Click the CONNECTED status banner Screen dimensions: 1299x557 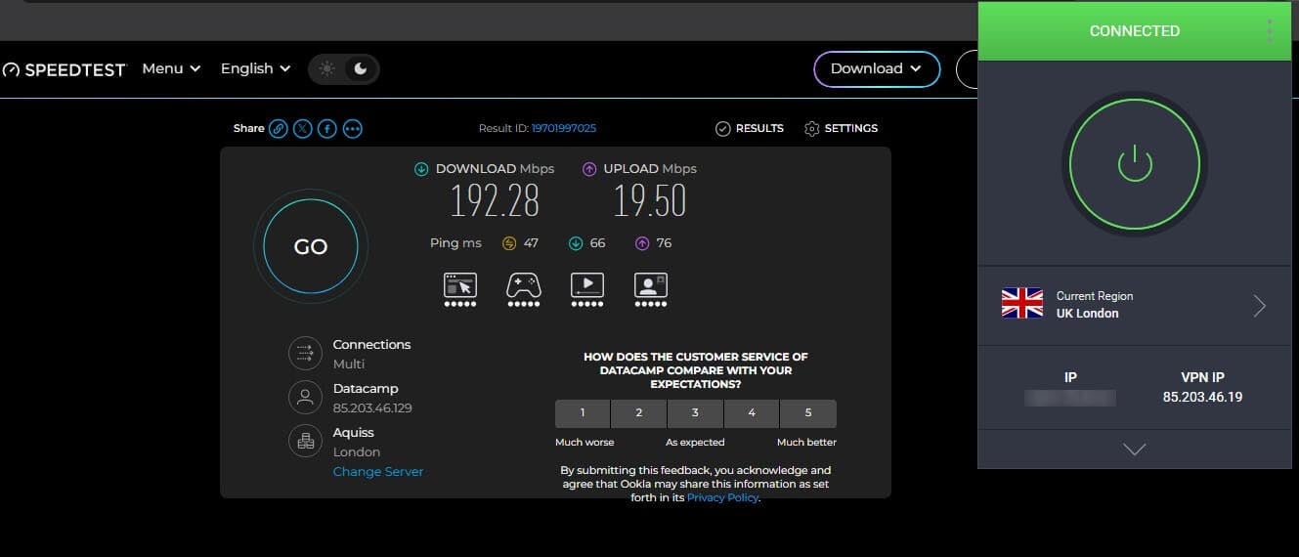[1135, 30]
